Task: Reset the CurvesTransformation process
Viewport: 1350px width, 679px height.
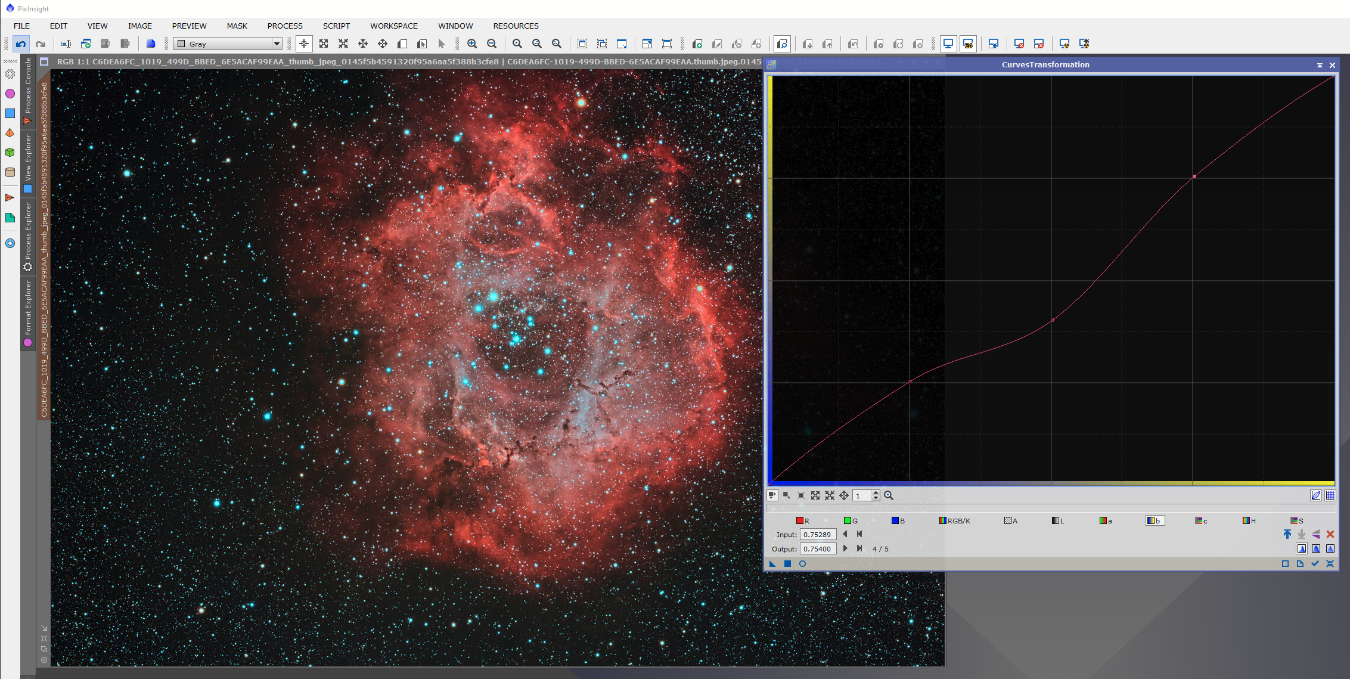Action: coord(1330,563)
